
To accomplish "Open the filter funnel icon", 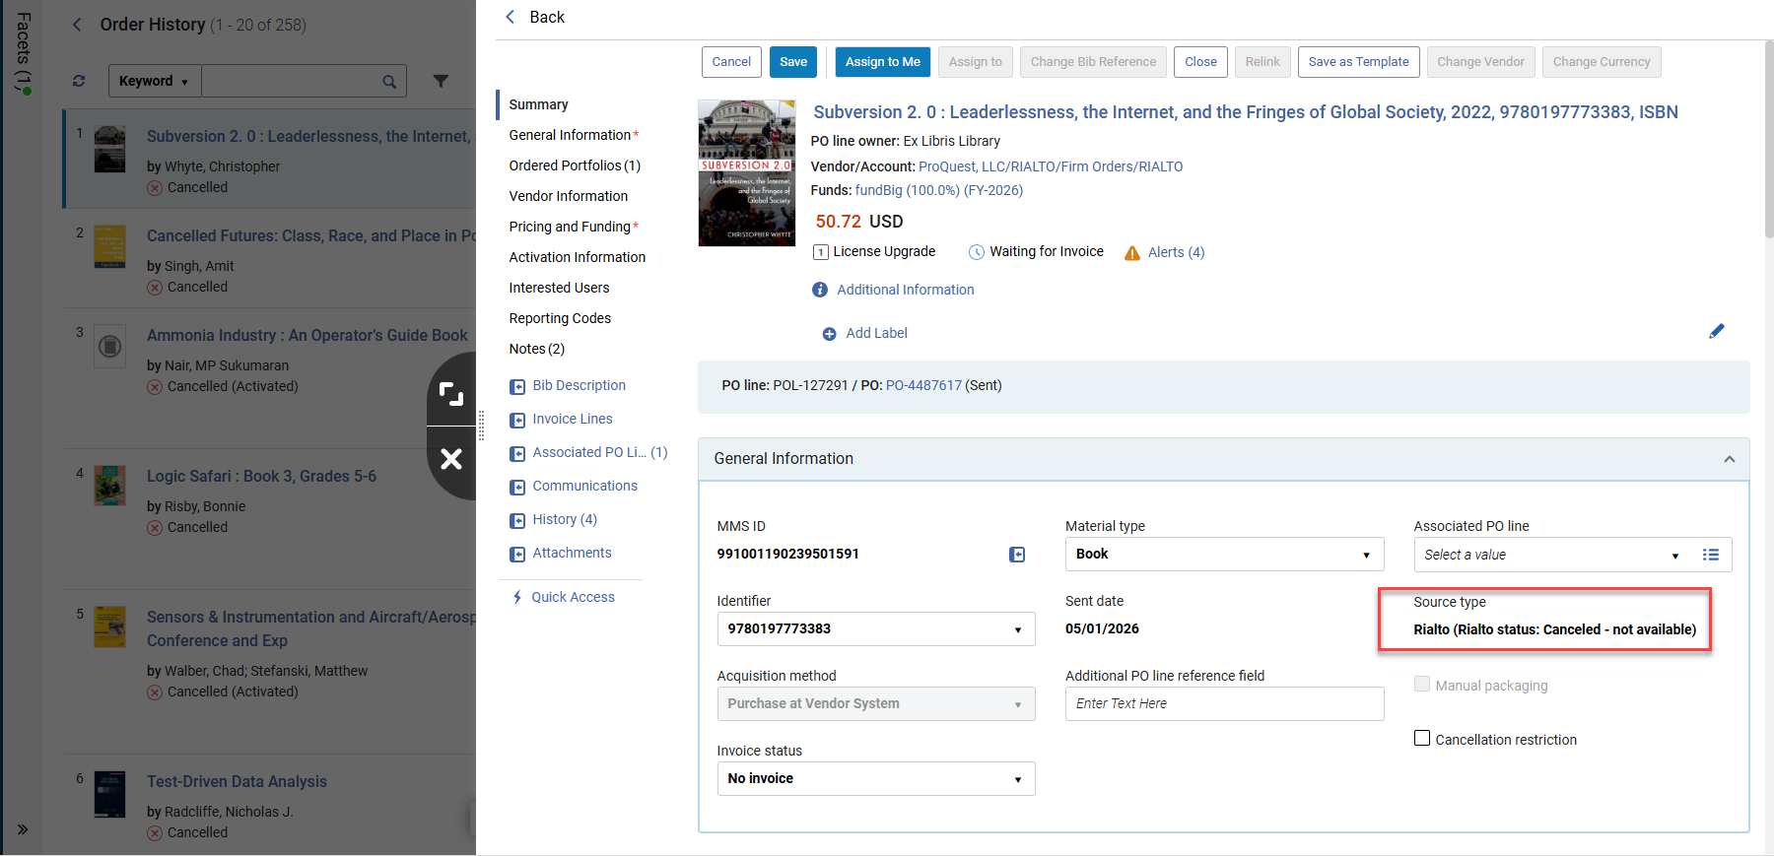I will 441,81.
